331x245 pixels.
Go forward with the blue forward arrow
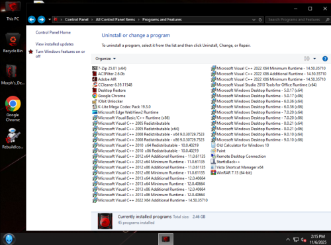click(x=41, y=20)
